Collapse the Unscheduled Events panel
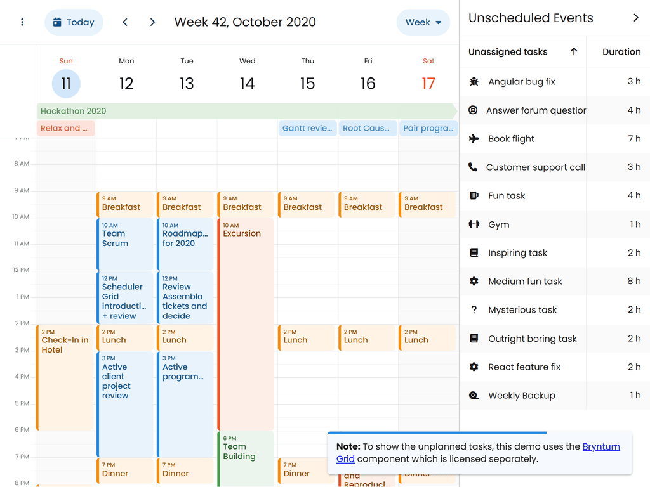Image resolution: width=650 pixels, height=487 pixels. tap(636, 18)
